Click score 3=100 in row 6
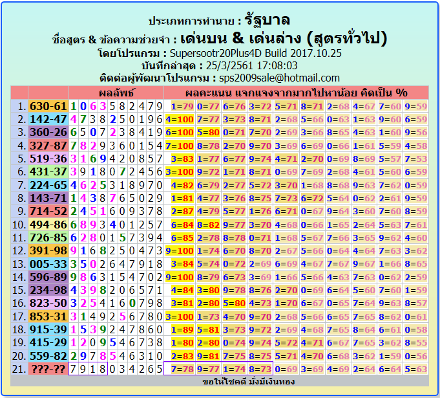The width and height of the screenshot is (440, 398). 180,171
